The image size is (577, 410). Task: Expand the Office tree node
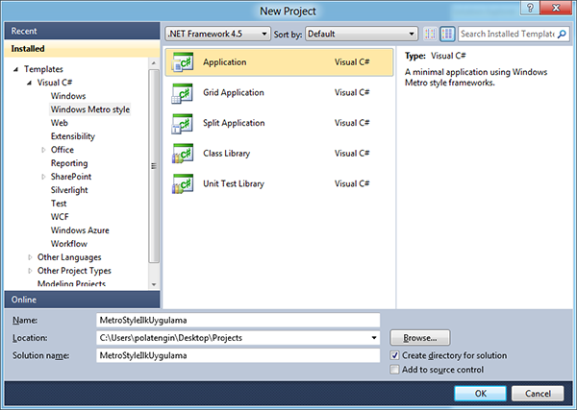click(x=43, y=150)
